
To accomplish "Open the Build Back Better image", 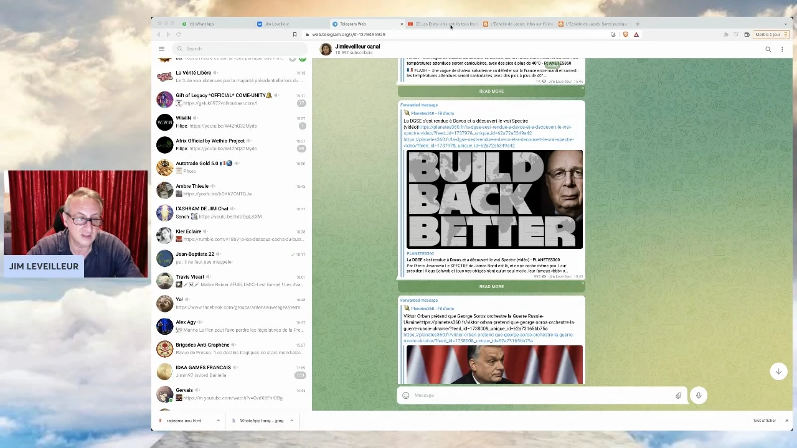I will pyautogui.click(x=494, y=199).
